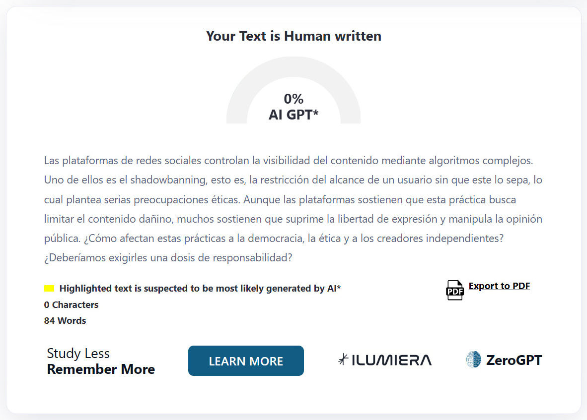The height and width of the screenshot is (420, 587).
Task: Click the Export to PDF link
Action: 499,286
